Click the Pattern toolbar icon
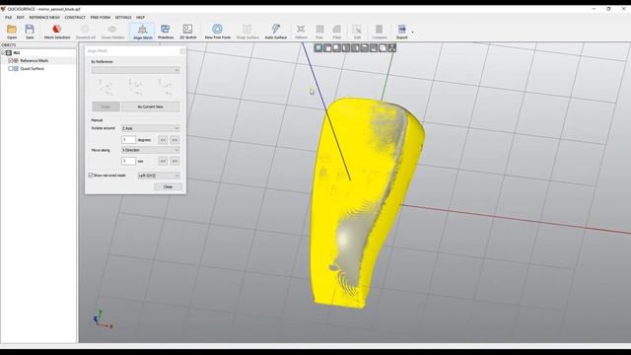The image size is (631, 355). pyautogui.click(x=301, y=30)
